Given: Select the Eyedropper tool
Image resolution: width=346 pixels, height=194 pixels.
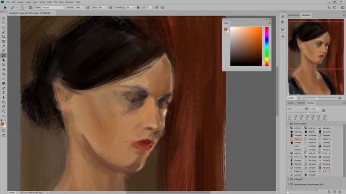Looking at the screenshot, I should pos(4,46).
